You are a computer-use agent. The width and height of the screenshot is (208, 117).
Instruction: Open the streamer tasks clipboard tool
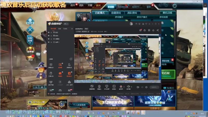pyautogui.click(x=51, y=74)
